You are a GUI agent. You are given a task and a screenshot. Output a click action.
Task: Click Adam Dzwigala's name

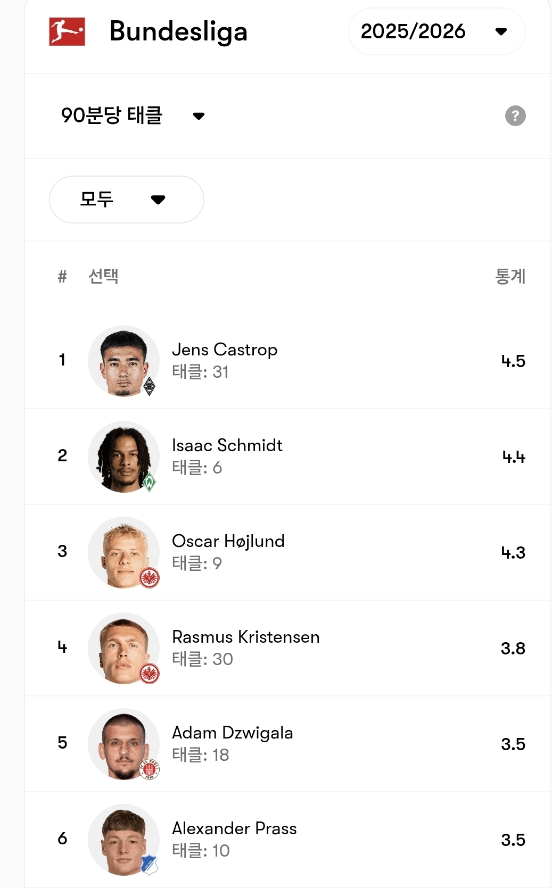tap(232, 733)
